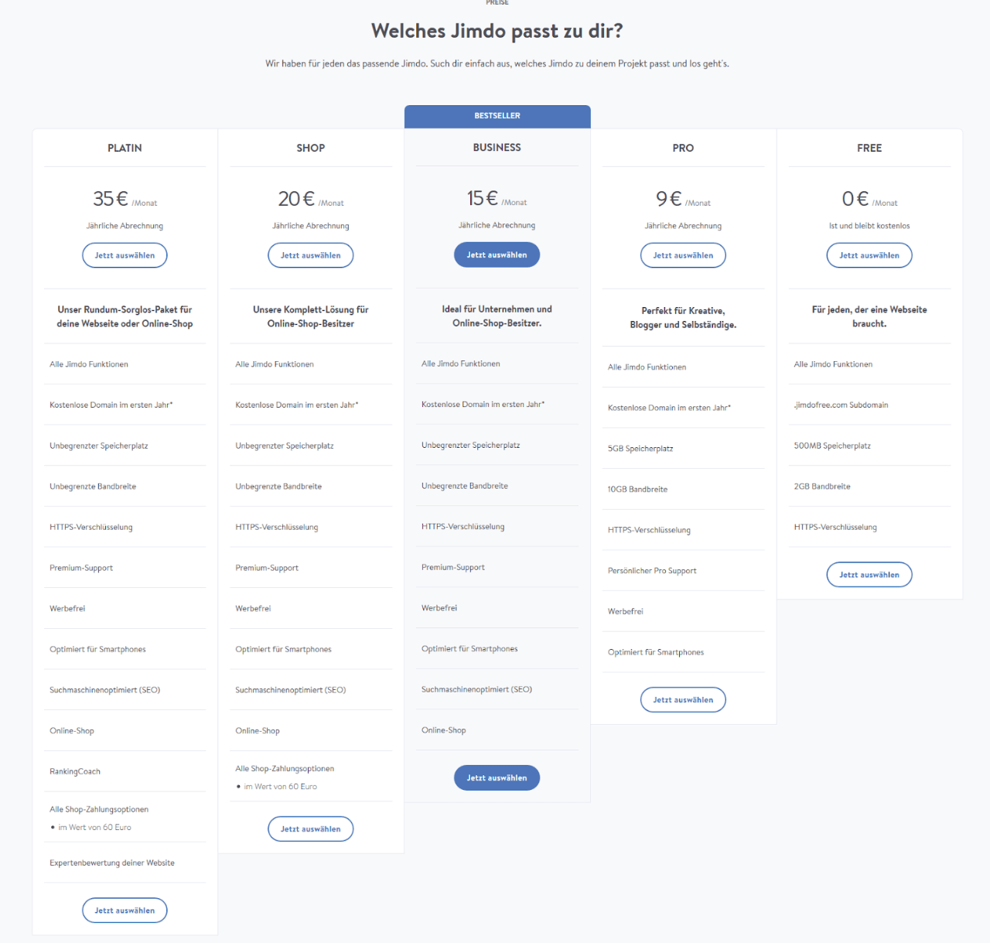This screenshot has width=990, height=943.
Task: Click 'Premium-Support' in SHOP column
Action: 267,568
